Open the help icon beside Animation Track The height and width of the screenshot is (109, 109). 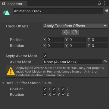pos(107,10)
